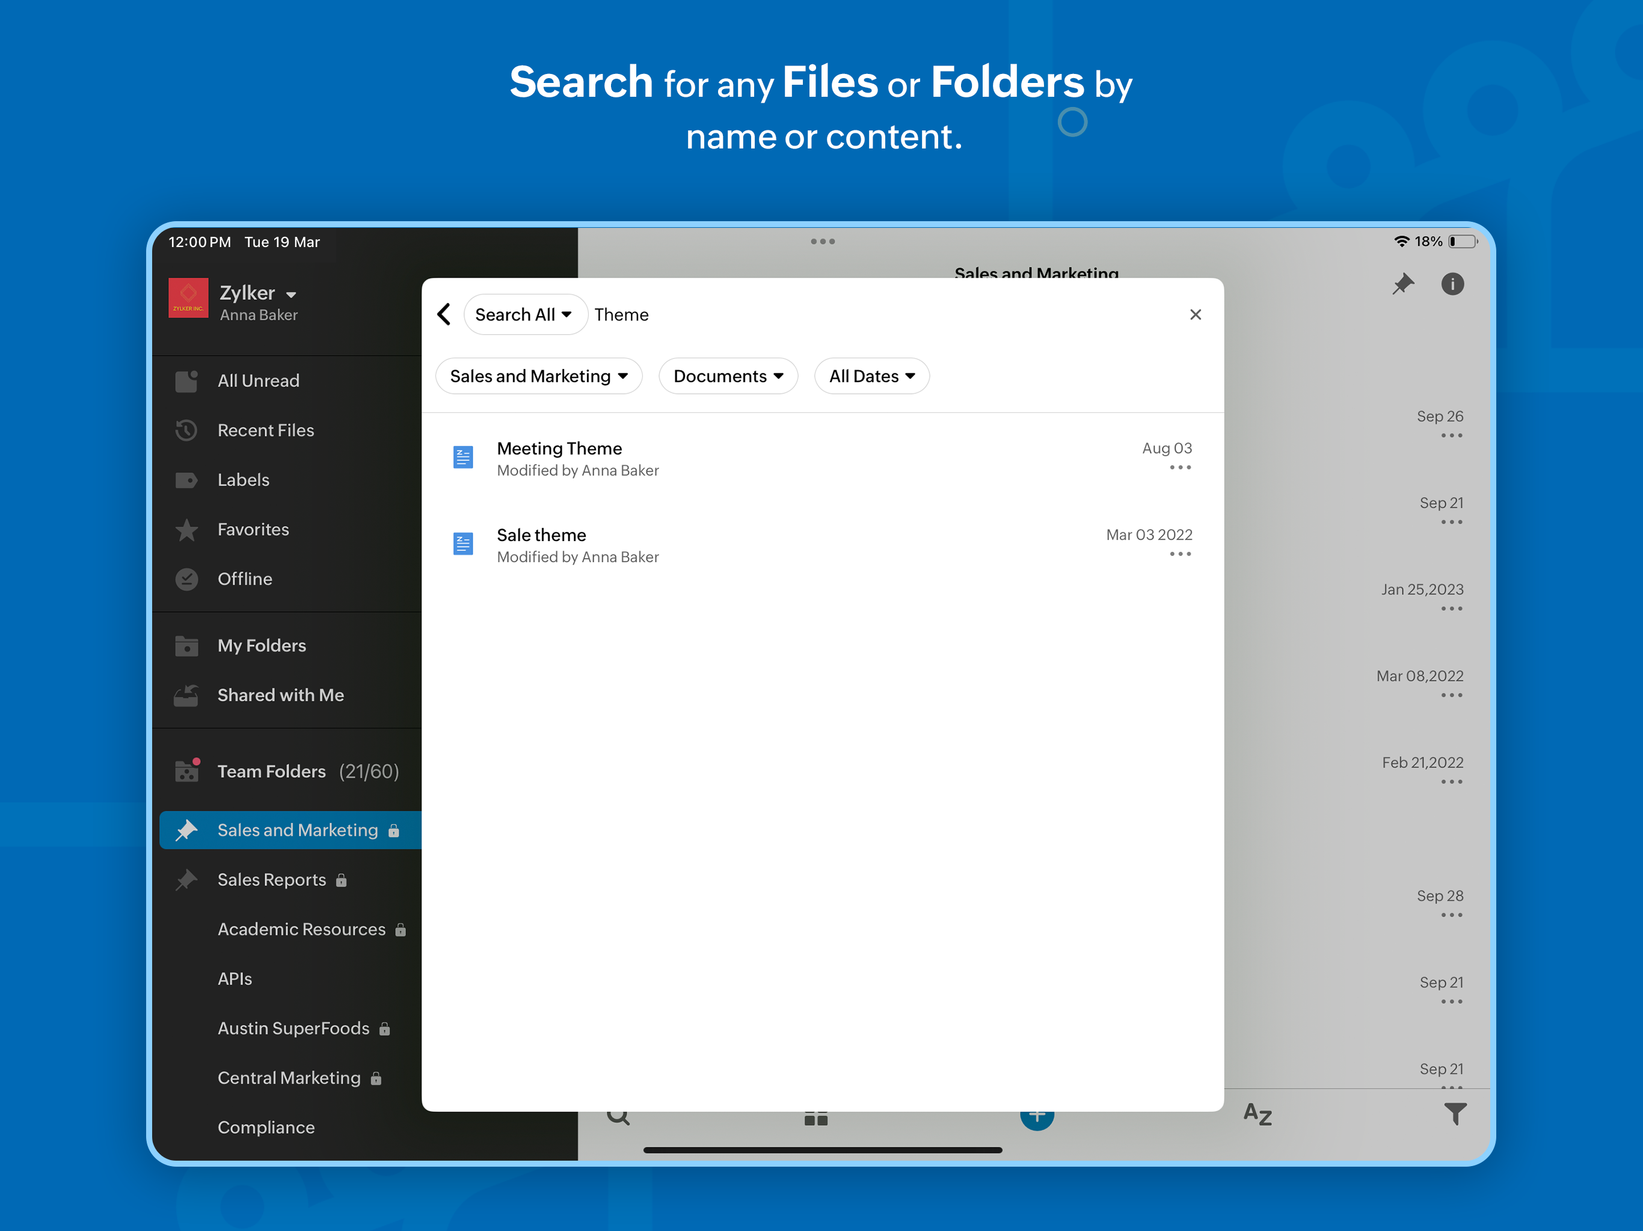The image size is (1643, 1231).
Task: Select Favorites from the sidebar
Action: (x=253, y=530)
